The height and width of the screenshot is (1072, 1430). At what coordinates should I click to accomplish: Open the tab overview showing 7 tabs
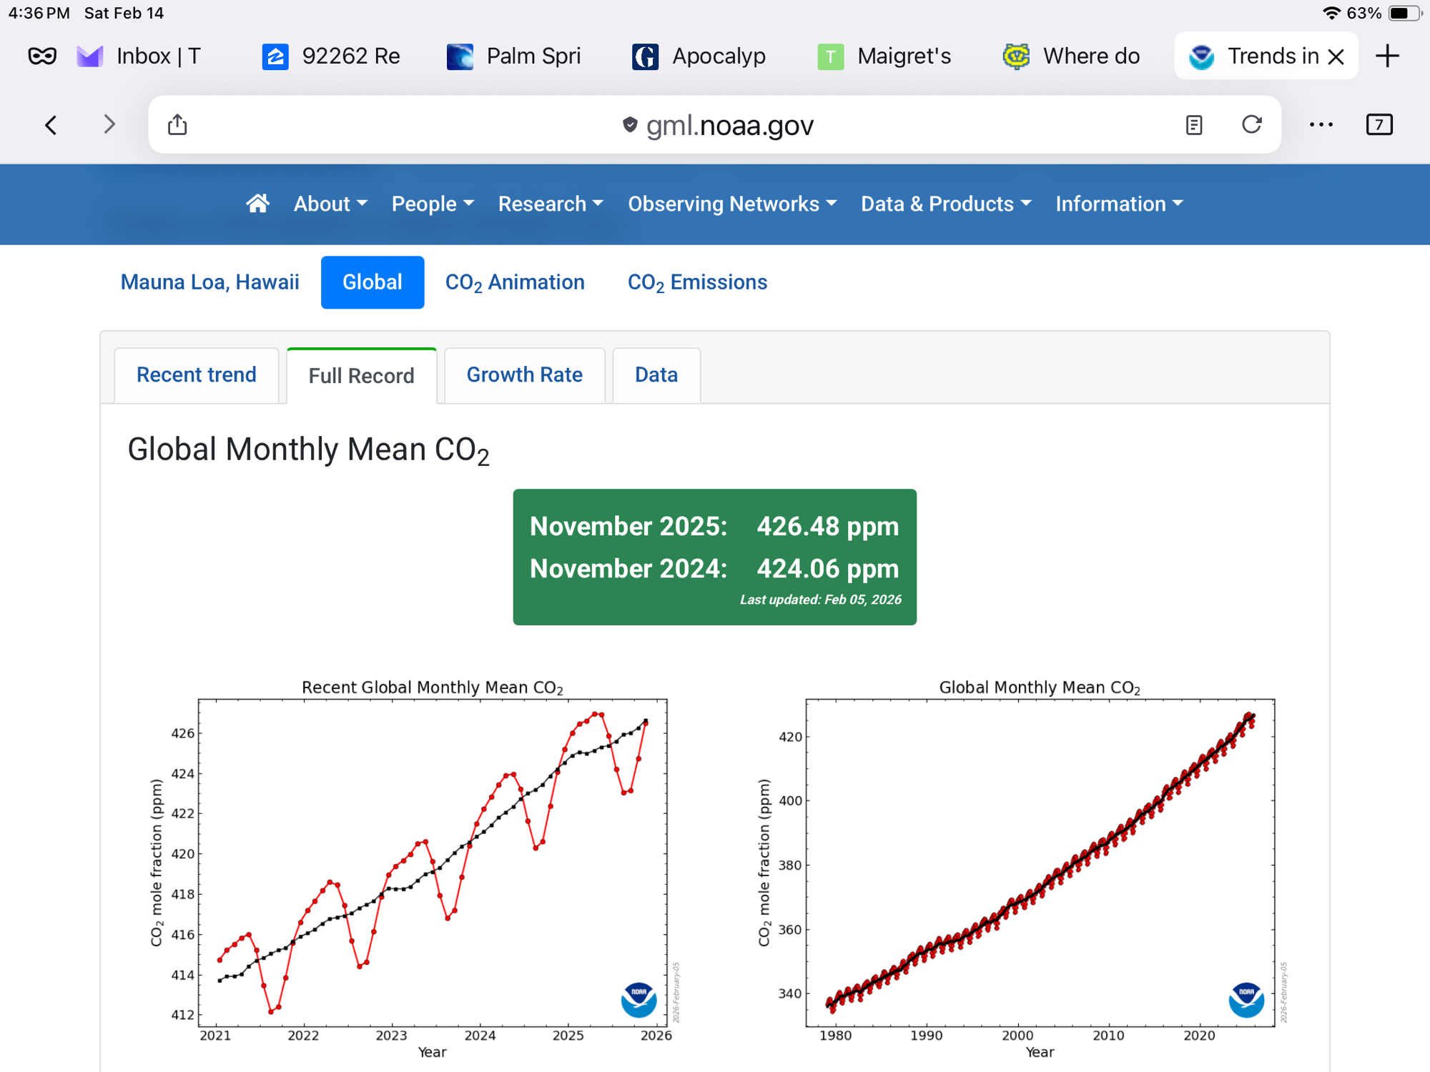[1379, 125]
